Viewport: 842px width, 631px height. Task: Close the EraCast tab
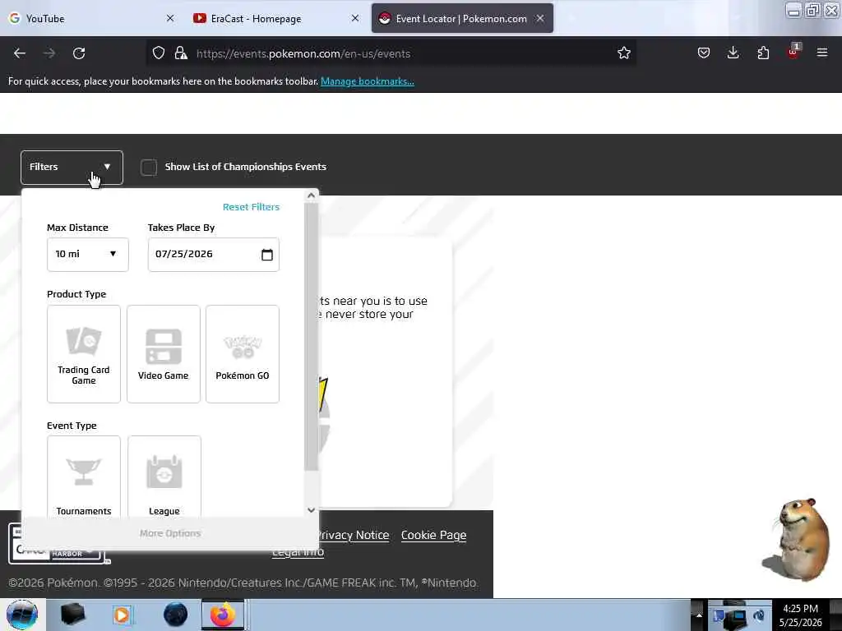[x=355, y=18]
